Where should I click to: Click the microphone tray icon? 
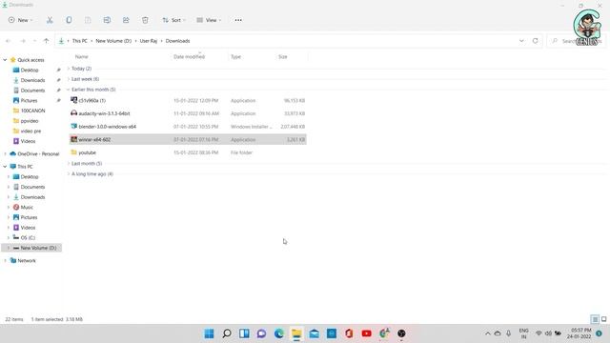(508, 333)
